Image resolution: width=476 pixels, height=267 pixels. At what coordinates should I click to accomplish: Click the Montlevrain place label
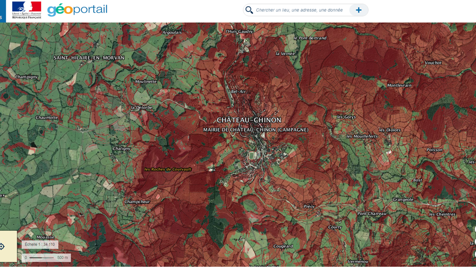(399, 86)
